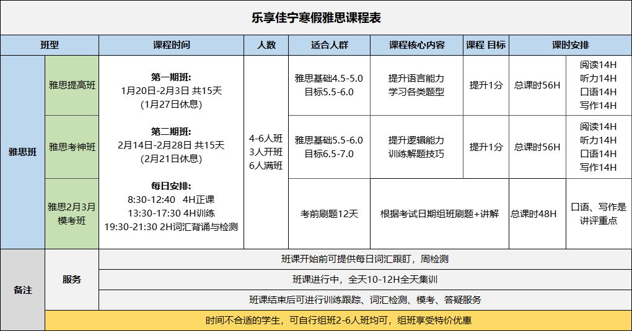Select the 学习各类题型 text

pyautogui.click(x=416, y=92)
